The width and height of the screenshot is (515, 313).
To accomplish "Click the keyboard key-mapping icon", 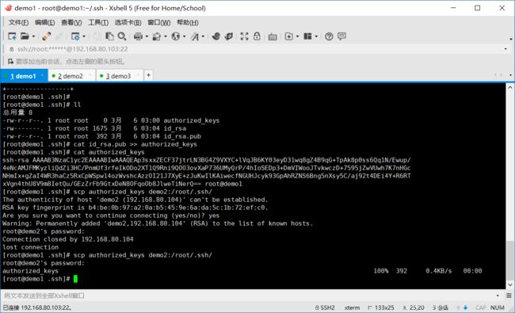I will coord(273,36).
